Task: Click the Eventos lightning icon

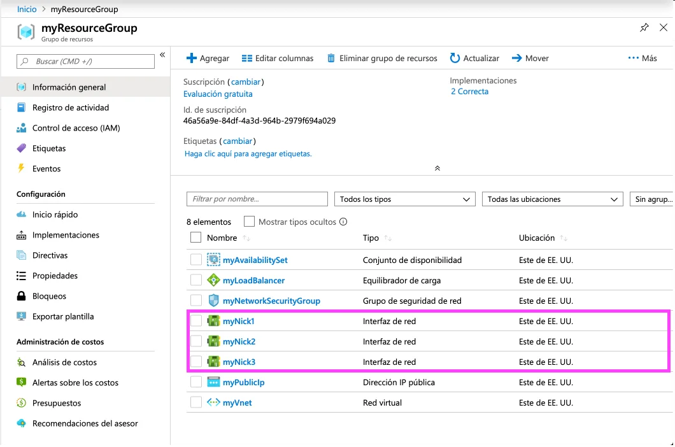Action: click(21, 168)
